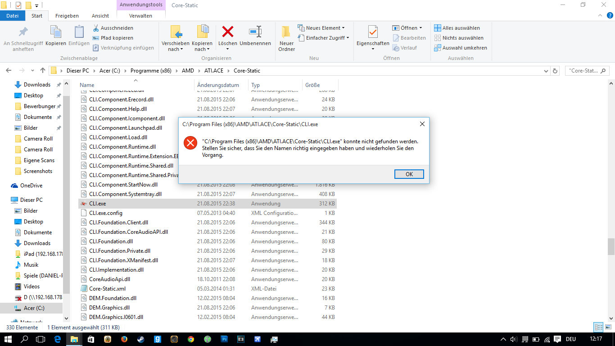Click the Verlauf (History) button

[408, 48]
